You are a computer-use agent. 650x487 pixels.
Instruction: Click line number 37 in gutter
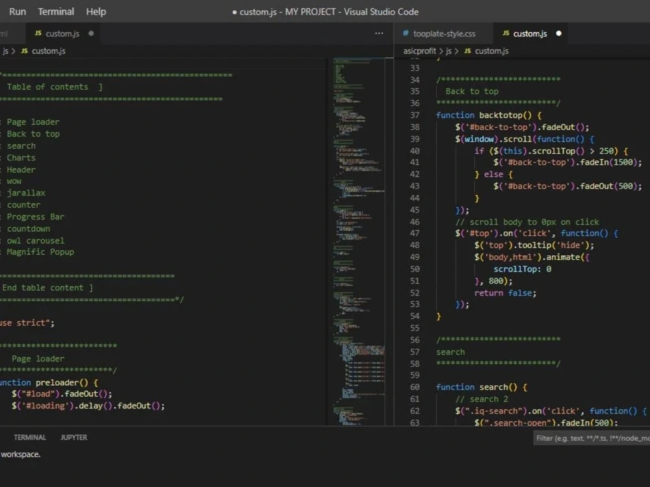click(415, 115)
